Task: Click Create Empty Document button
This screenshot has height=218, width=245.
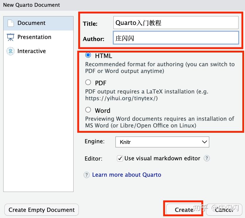Action: coord(42,210)
